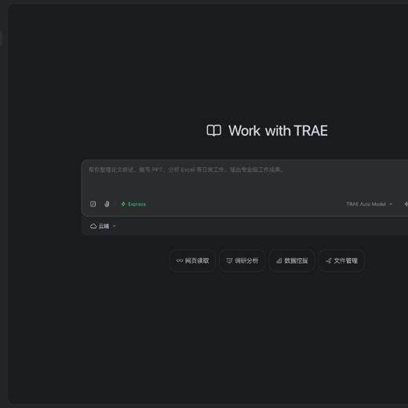Expand the 云端 chevron arrow
Image resolution: width=408 pixels, height=408 pixels.
(114, 226)
